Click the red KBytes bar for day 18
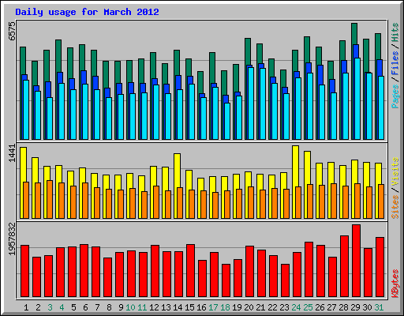404x316 pixels. click(226, 280)
